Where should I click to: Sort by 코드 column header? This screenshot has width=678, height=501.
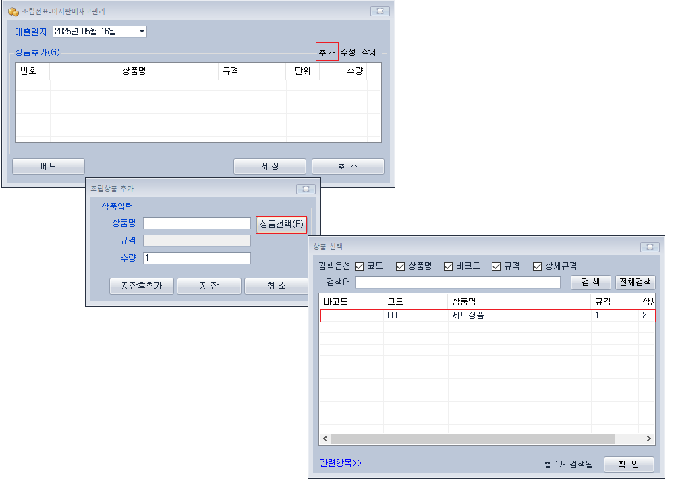pos(415,301)
